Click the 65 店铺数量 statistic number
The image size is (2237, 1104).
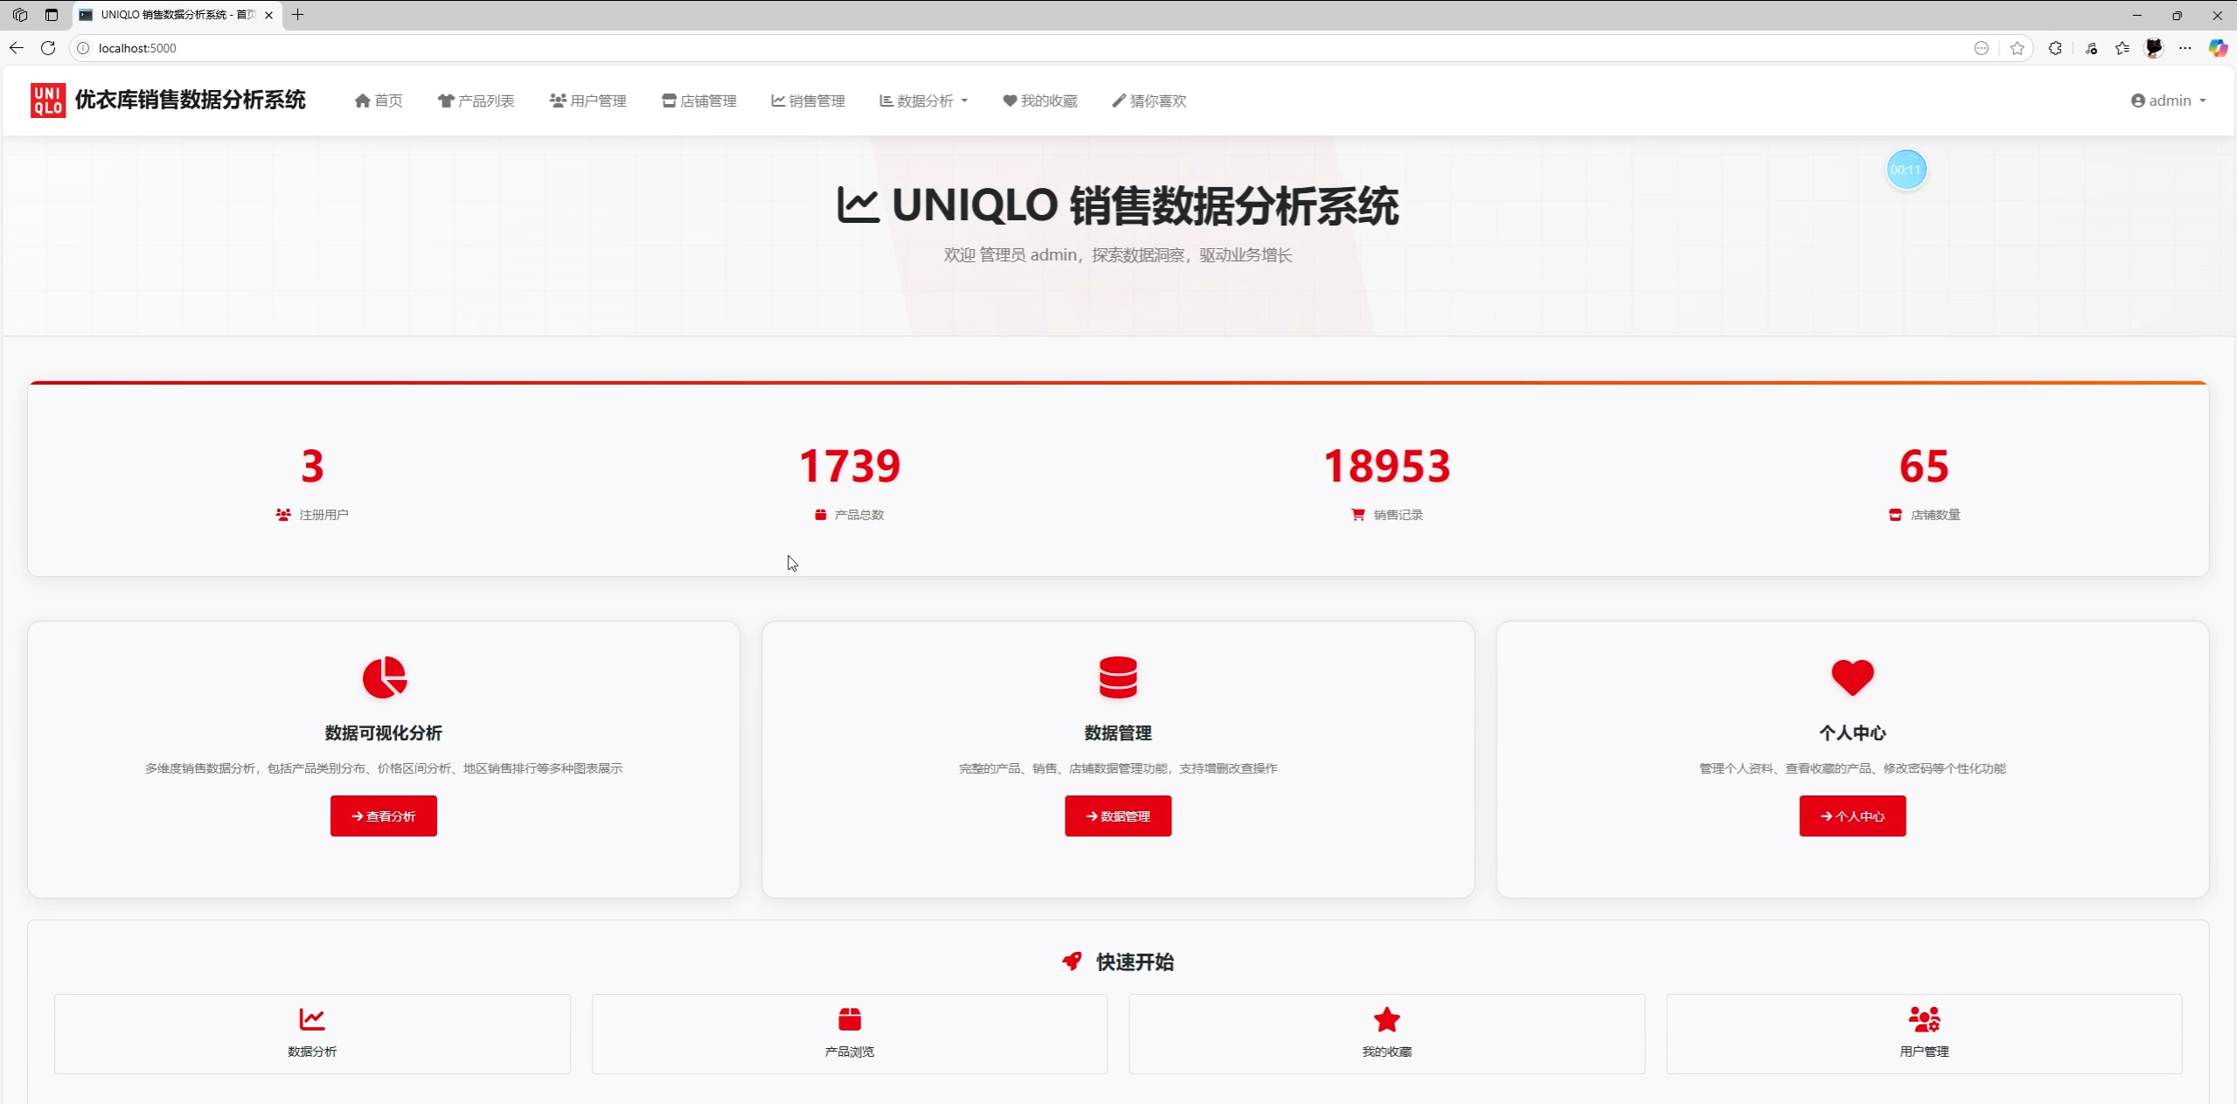(x=1924, y=466)
